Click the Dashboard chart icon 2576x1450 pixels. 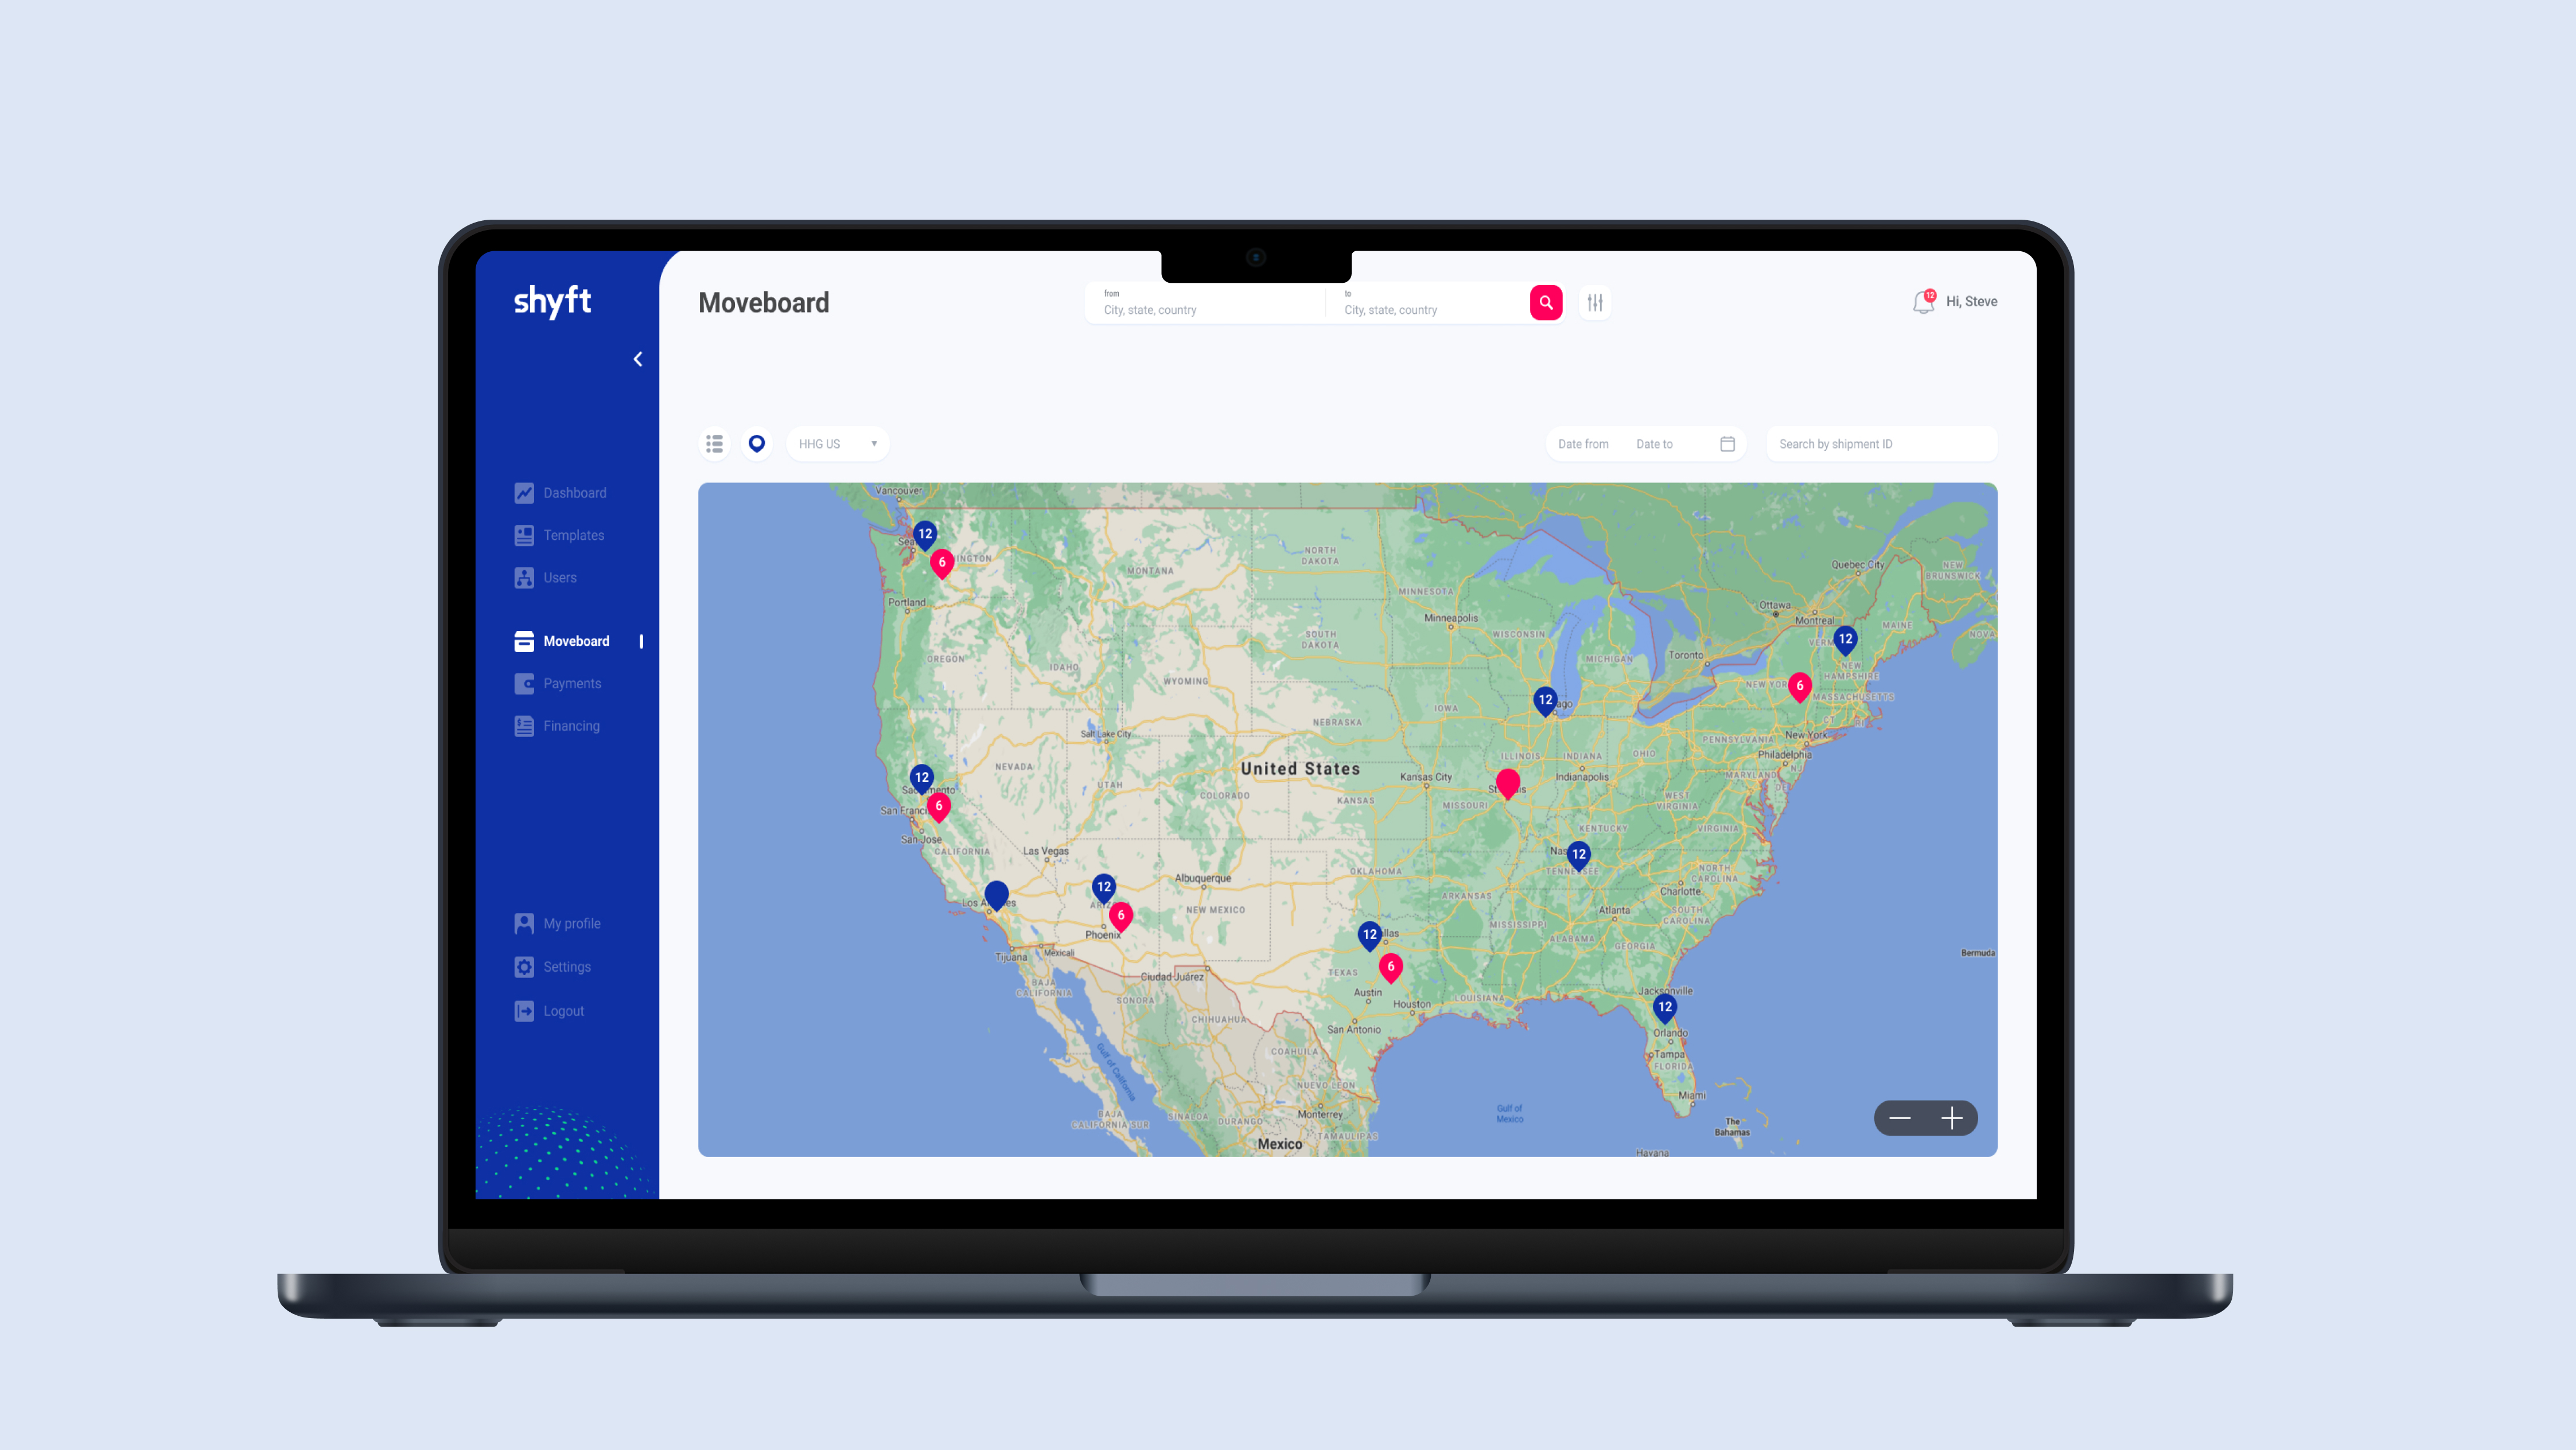tap(524, 493)
